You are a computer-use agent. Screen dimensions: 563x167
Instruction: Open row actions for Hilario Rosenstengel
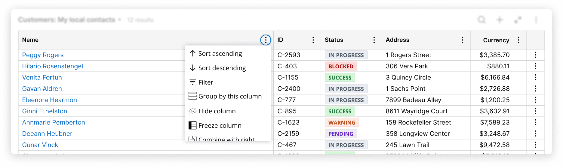click(535, 66)
